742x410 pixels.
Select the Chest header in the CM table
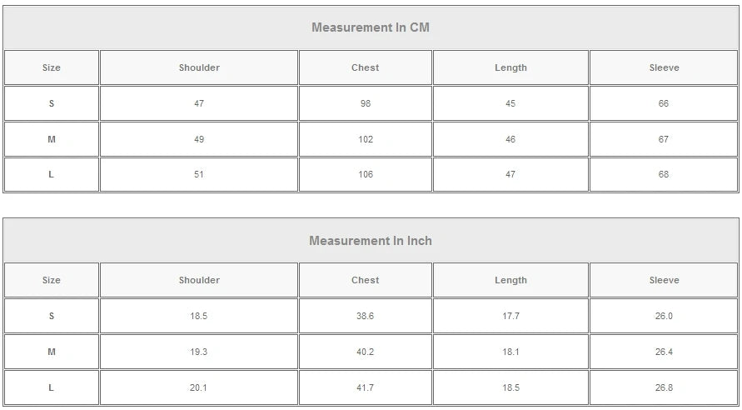[366, 67]
